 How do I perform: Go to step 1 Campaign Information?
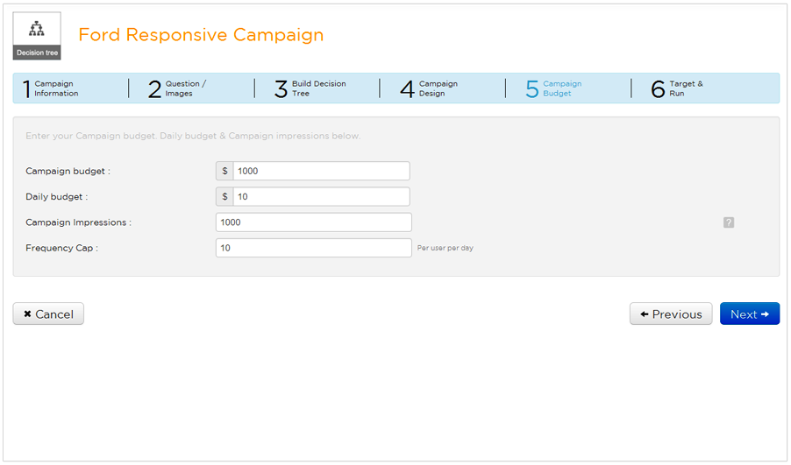tap(51, 88)
